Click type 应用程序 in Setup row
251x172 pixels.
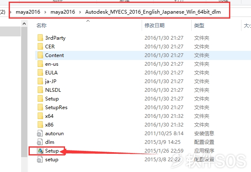[x=204, y=151]
